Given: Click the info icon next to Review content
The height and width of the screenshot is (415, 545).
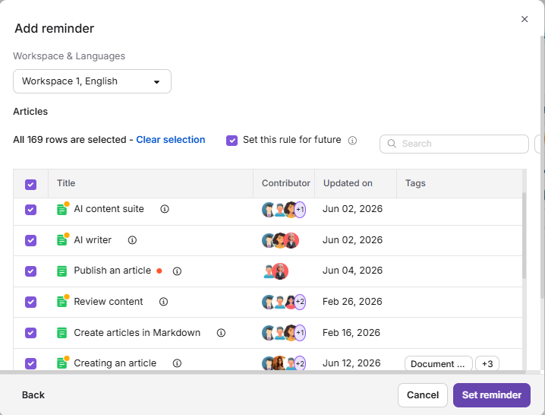Looking at the screenshot, I should (x=163, y=302).
